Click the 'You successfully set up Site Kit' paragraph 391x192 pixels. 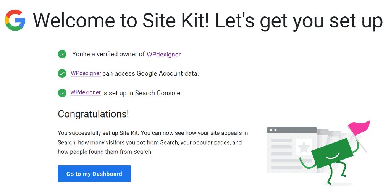coord(153,142)
